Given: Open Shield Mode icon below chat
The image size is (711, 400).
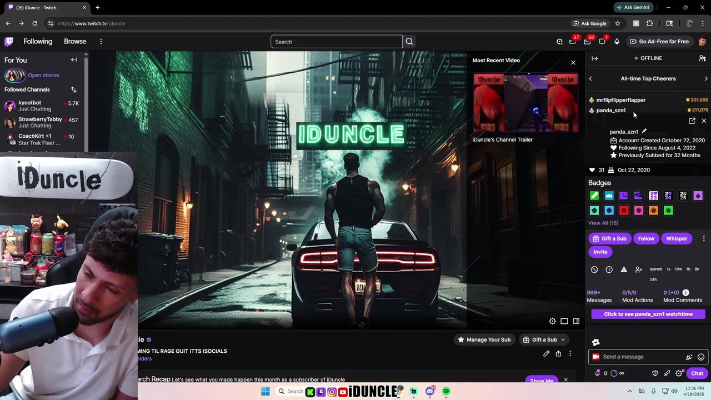Looking at the screenshot, I should pyautogui.click(x=655, y=373).
